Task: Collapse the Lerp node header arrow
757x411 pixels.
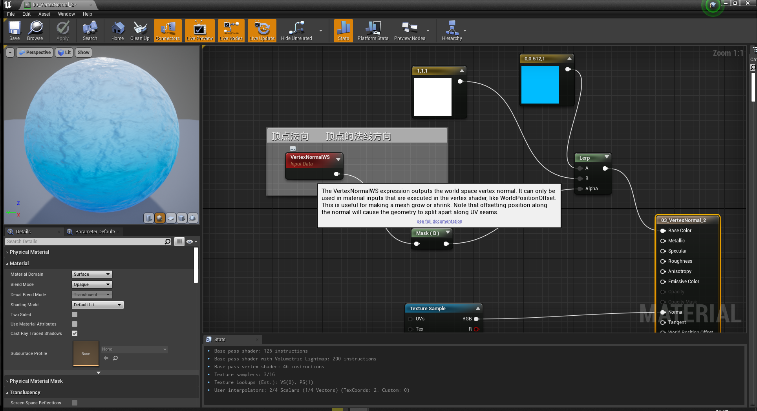Action: click(607, 157)
